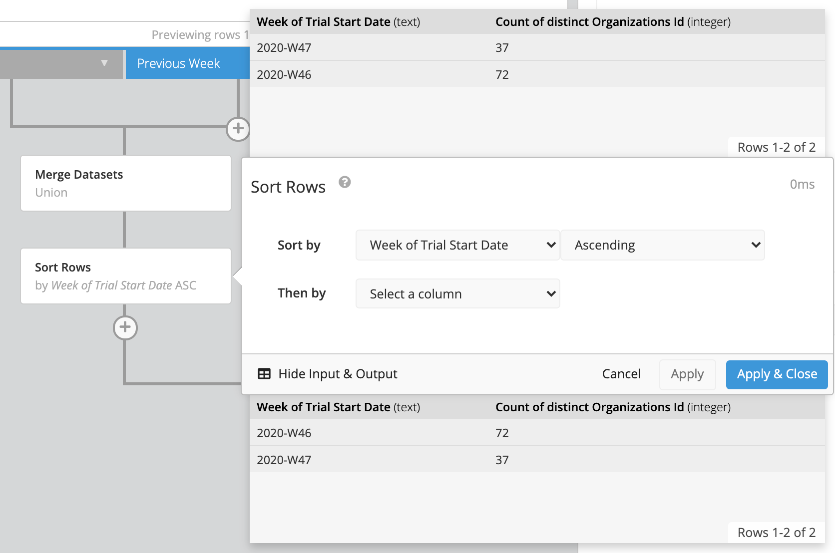Open Week of Trial Start Date sort column dropdown
The width and height of the screenshot is (835, 553).
tap(457, 245)
